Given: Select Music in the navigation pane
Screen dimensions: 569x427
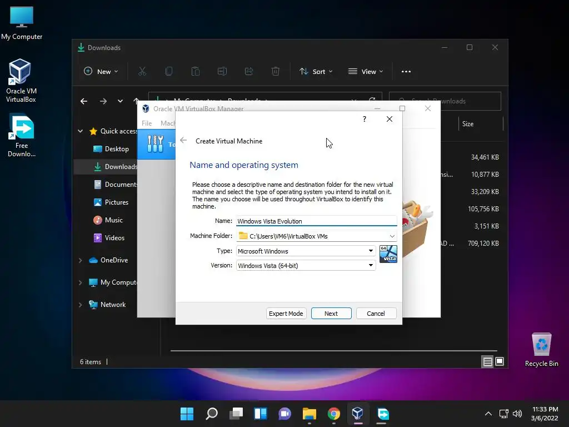Looking at the screenshot, I should (x=108, y=220).
